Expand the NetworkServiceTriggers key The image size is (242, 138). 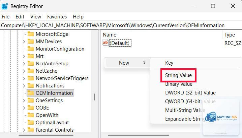click(24, 78)
